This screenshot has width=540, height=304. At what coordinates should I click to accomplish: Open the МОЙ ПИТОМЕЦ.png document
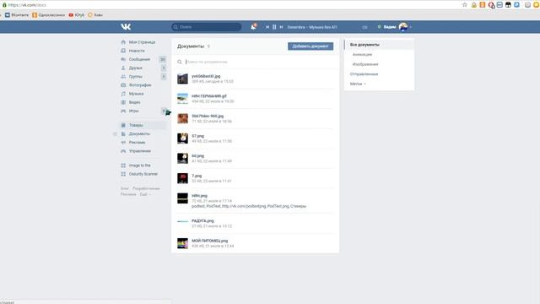(x=210, y=241)
